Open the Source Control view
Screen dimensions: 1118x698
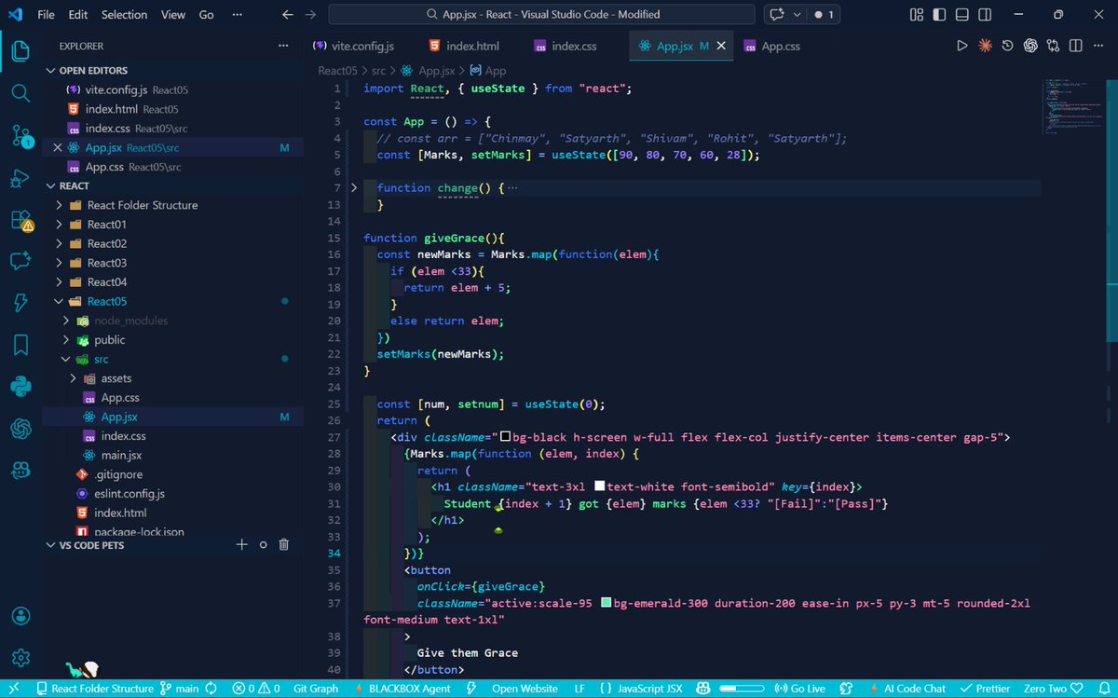20,136
